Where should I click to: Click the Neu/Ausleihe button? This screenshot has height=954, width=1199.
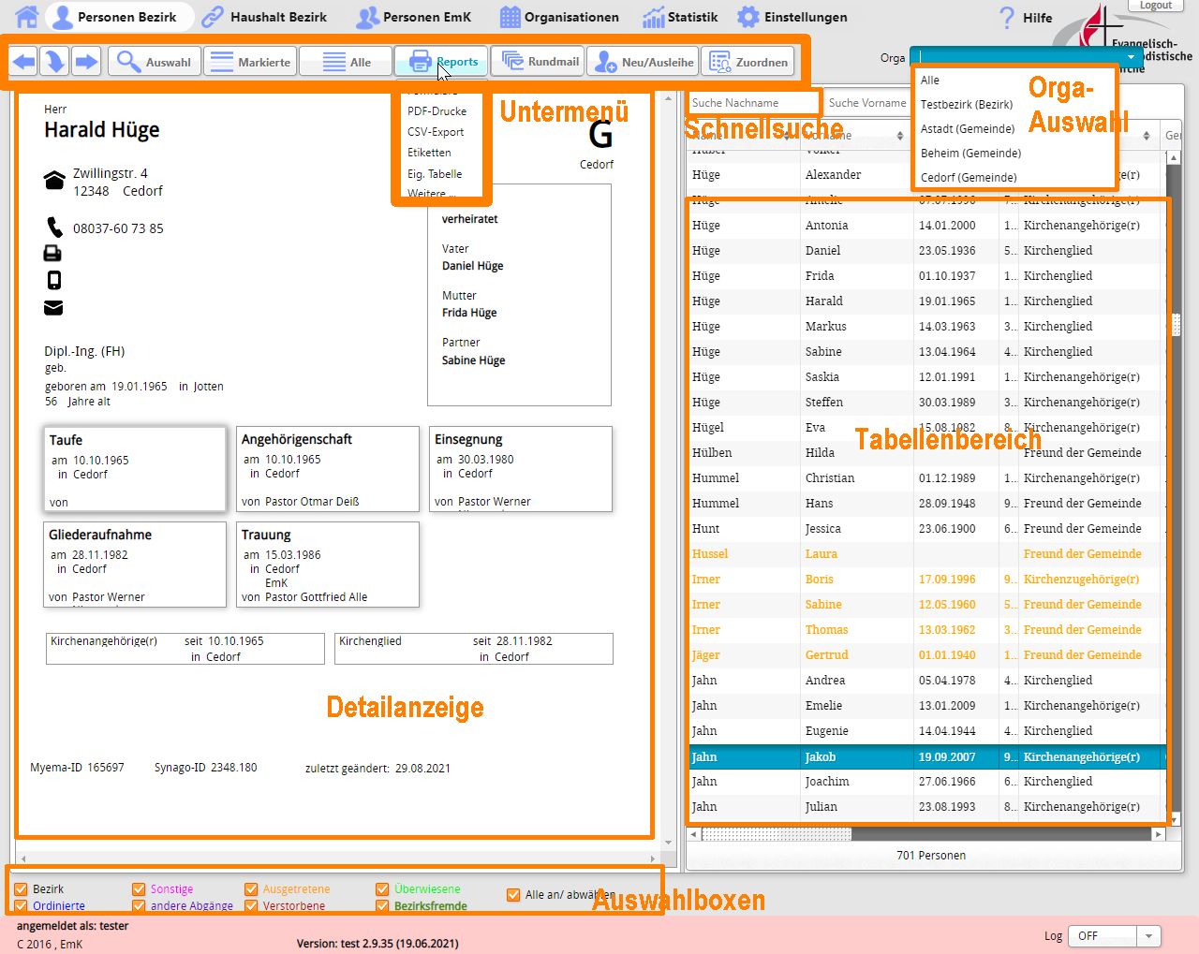[x=643, y=62]
